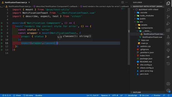Open editor More Actions ellipsis

(127, 2)
